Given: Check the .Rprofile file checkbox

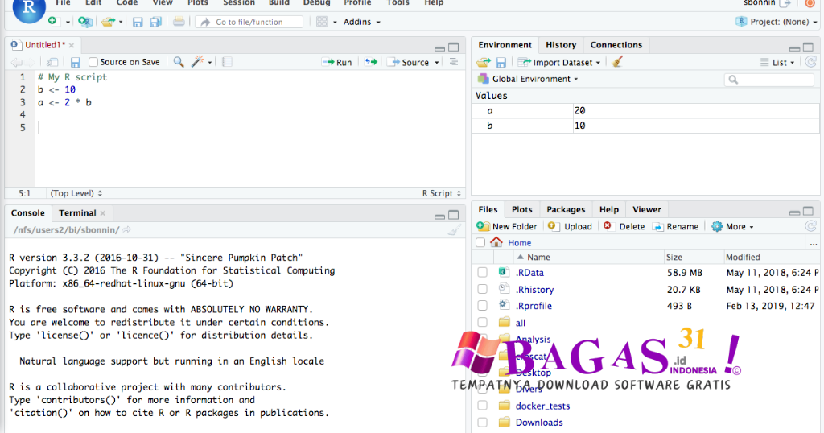Looking at the screenshot, I should pyautogui.click(x=482, y=305).
